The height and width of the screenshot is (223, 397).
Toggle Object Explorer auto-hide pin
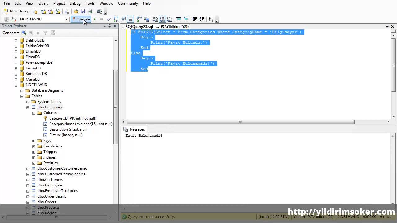(x=109, y=26)
